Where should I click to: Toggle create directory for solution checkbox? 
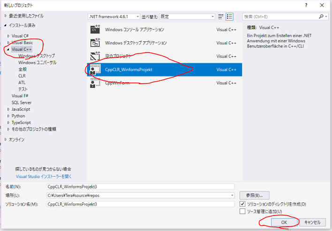(242, 204)
